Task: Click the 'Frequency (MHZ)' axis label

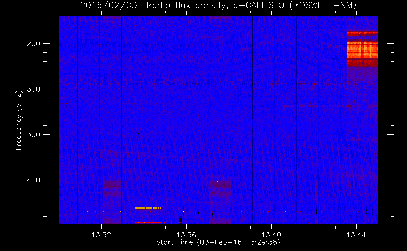Action: click(x=19, y=120)
